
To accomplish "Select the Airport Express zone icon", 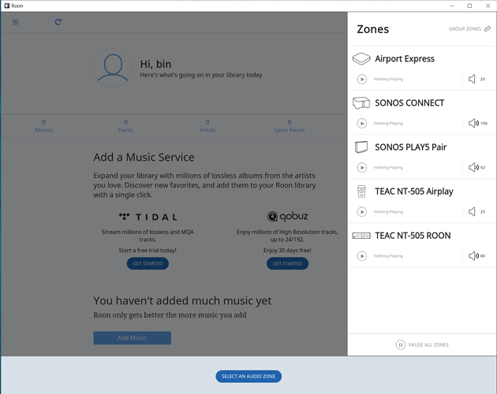I will [x=361, y=59].
